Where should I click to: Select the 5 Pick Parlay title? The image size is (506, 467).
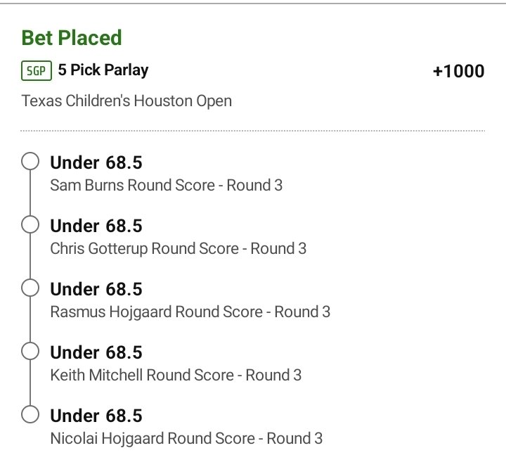click(104, 70)
